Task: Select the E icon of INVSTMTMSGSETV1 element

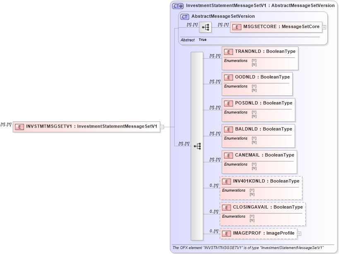Action: [19, 127]
